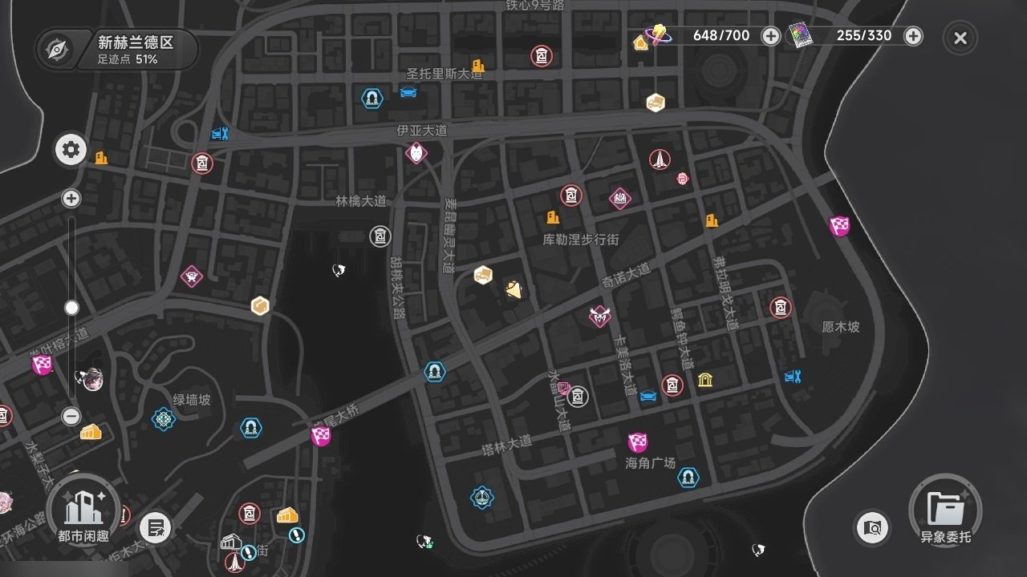Click the 255/330 counter
This screenshot has height=577, width=1027.
(864, 36)
